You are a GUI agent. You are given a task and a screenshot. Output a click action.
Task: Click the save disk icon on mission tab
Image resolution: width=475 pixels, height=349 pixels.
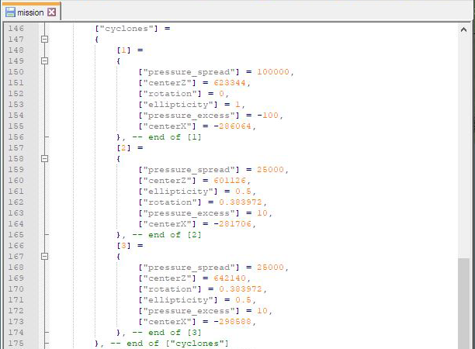10,12
